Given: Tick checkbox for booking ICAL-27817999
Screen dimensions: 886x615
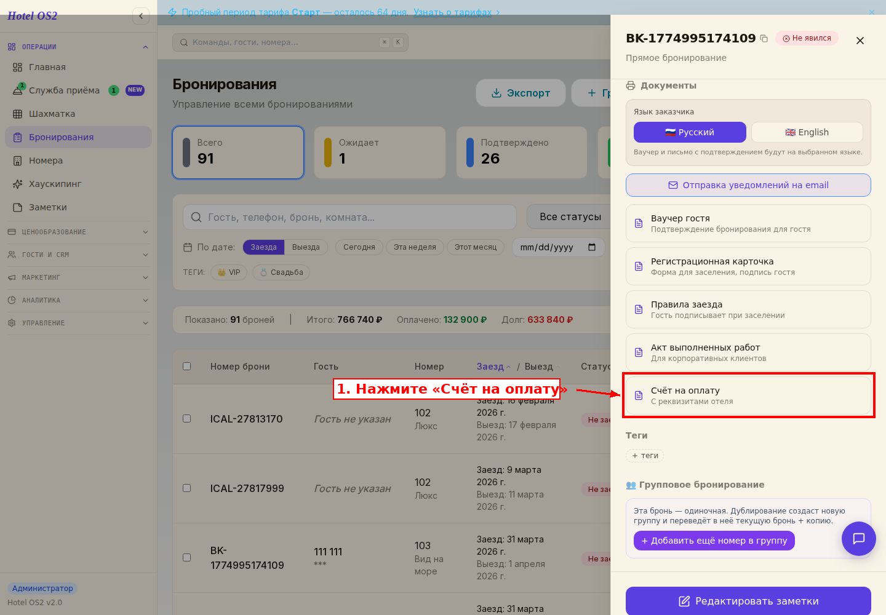Looking at the screenshot, I should (187, 488).
